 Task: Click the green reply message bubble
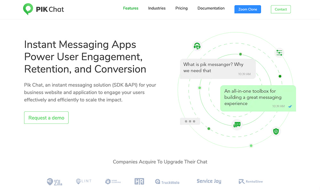pyautogui.click(x=258, y=98)
